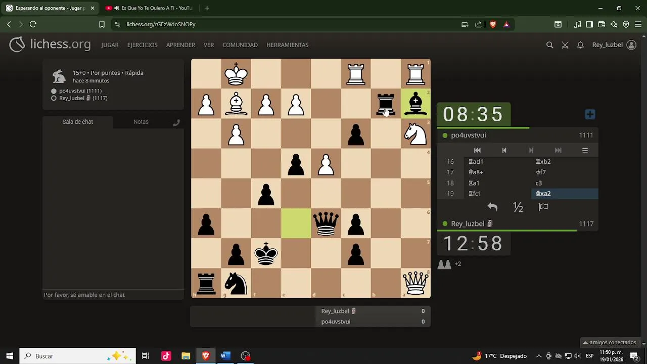Toggle the browser sidebar panel
This screenshot has width=647, height=364.
589,24
